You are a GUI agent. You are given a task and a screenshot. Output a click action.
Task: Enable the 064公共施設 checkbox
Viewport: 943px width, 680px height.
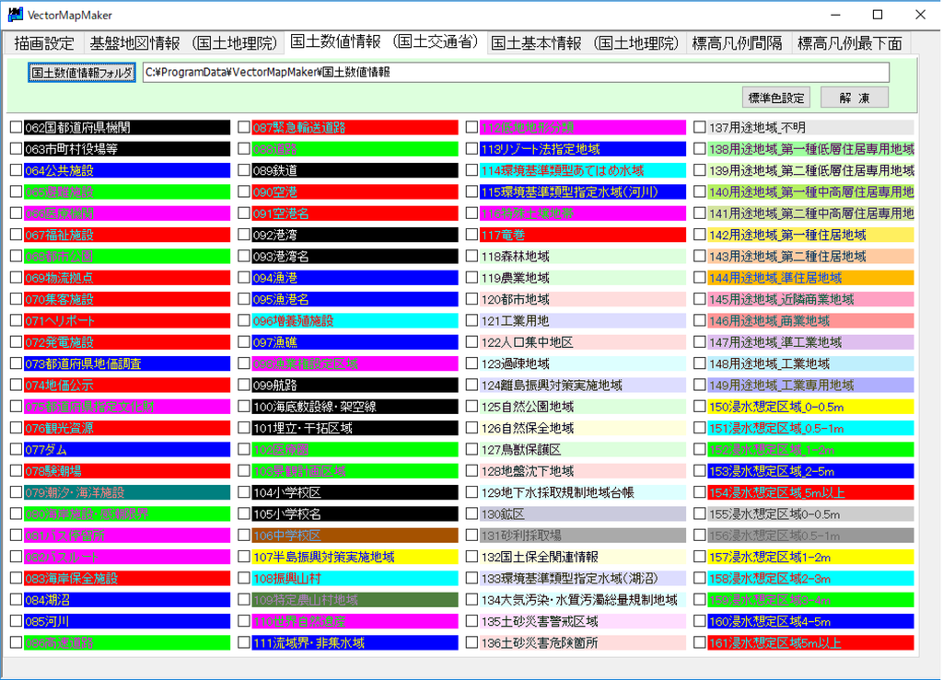16,170
